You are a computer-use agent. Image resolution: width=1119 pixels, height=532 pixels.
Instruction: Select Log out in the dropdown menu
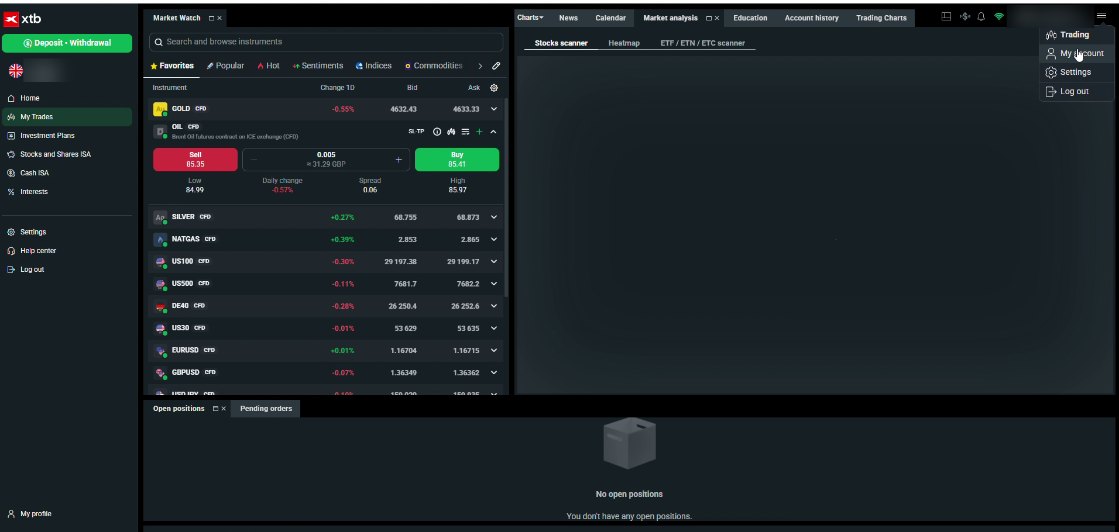point(1077,92)
